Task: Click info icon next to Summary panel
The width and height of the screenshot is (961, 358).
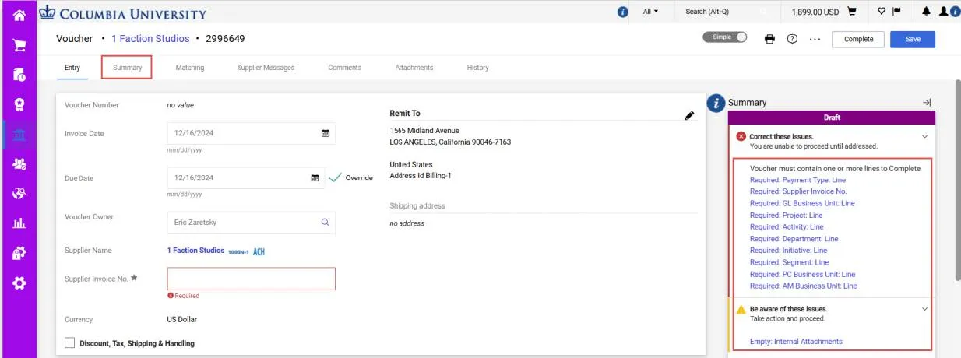Action: pyautogui.click(x=716, y=103)
